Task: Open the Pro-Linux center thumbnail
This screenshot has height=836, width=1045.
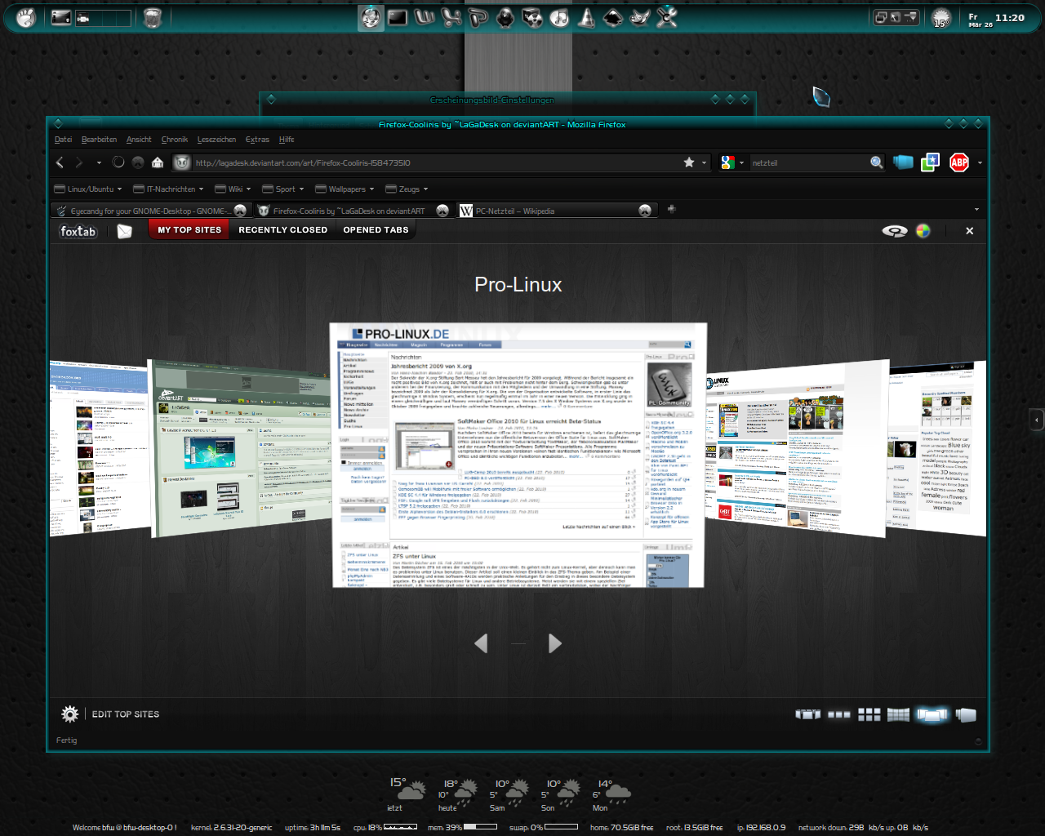Action: 518,455
